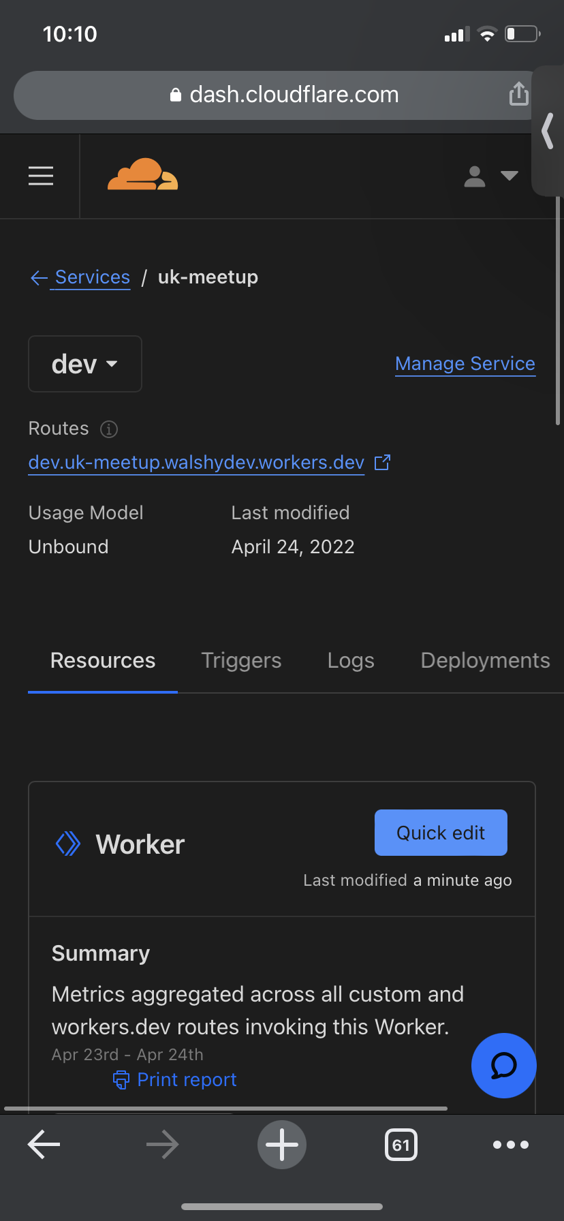Tap the Safari share icon in address bar
The width and height of the screenshot is (564, 1221).
[519, 95]
